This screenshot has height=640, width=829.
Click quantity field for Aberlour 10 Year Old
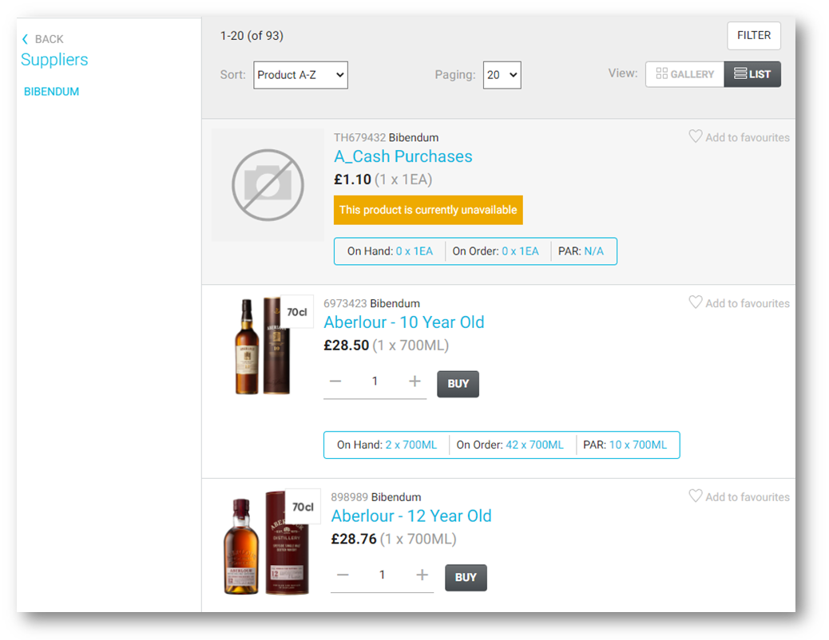click(x=375, y=381)
